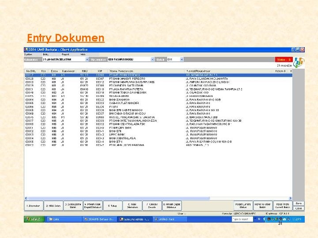The image size is (318, 238).
Task: Open the System menu
Action: point(28,55)
